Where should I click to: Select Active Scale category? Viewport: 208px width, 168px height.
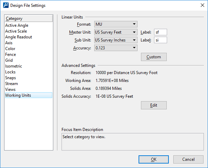[x=16, y=31]
